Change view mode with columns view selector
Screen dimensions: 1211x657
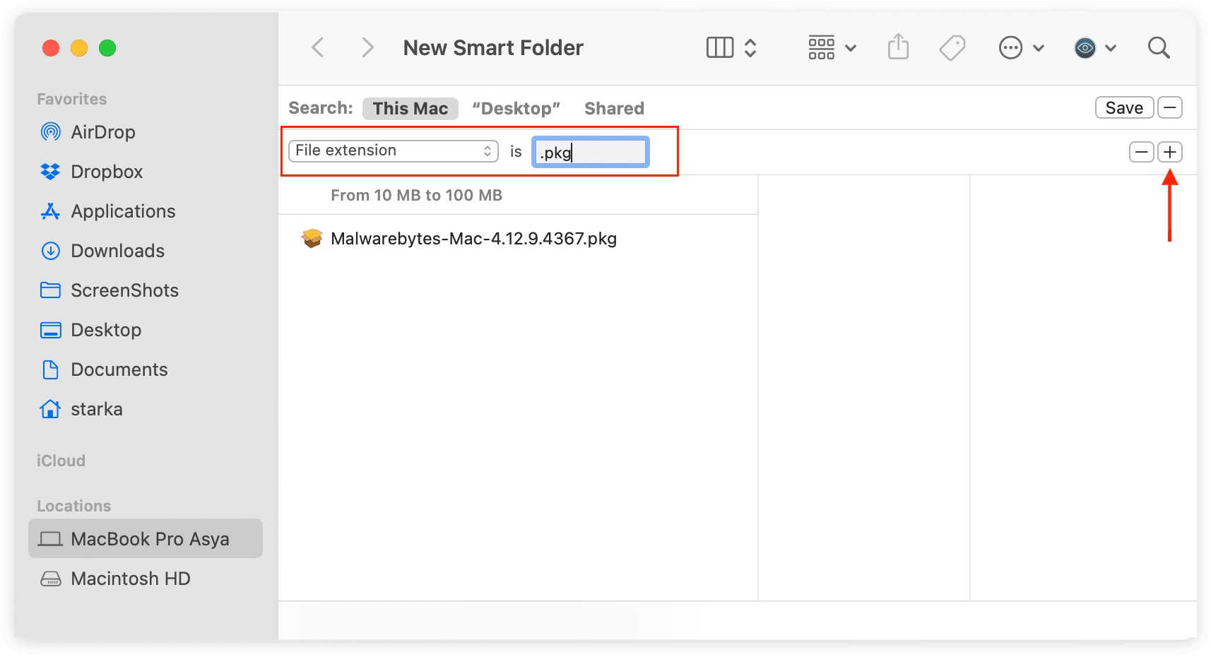[731, 48]
